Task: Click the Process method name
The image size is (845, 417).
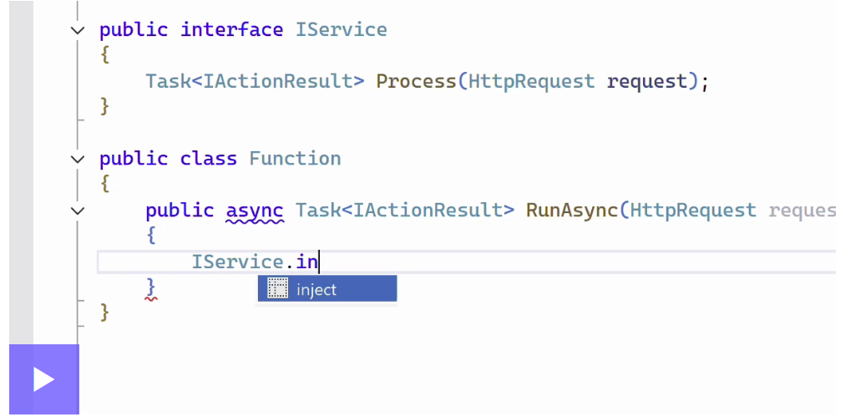Action: pyautogui.click(x=416, y=82)
